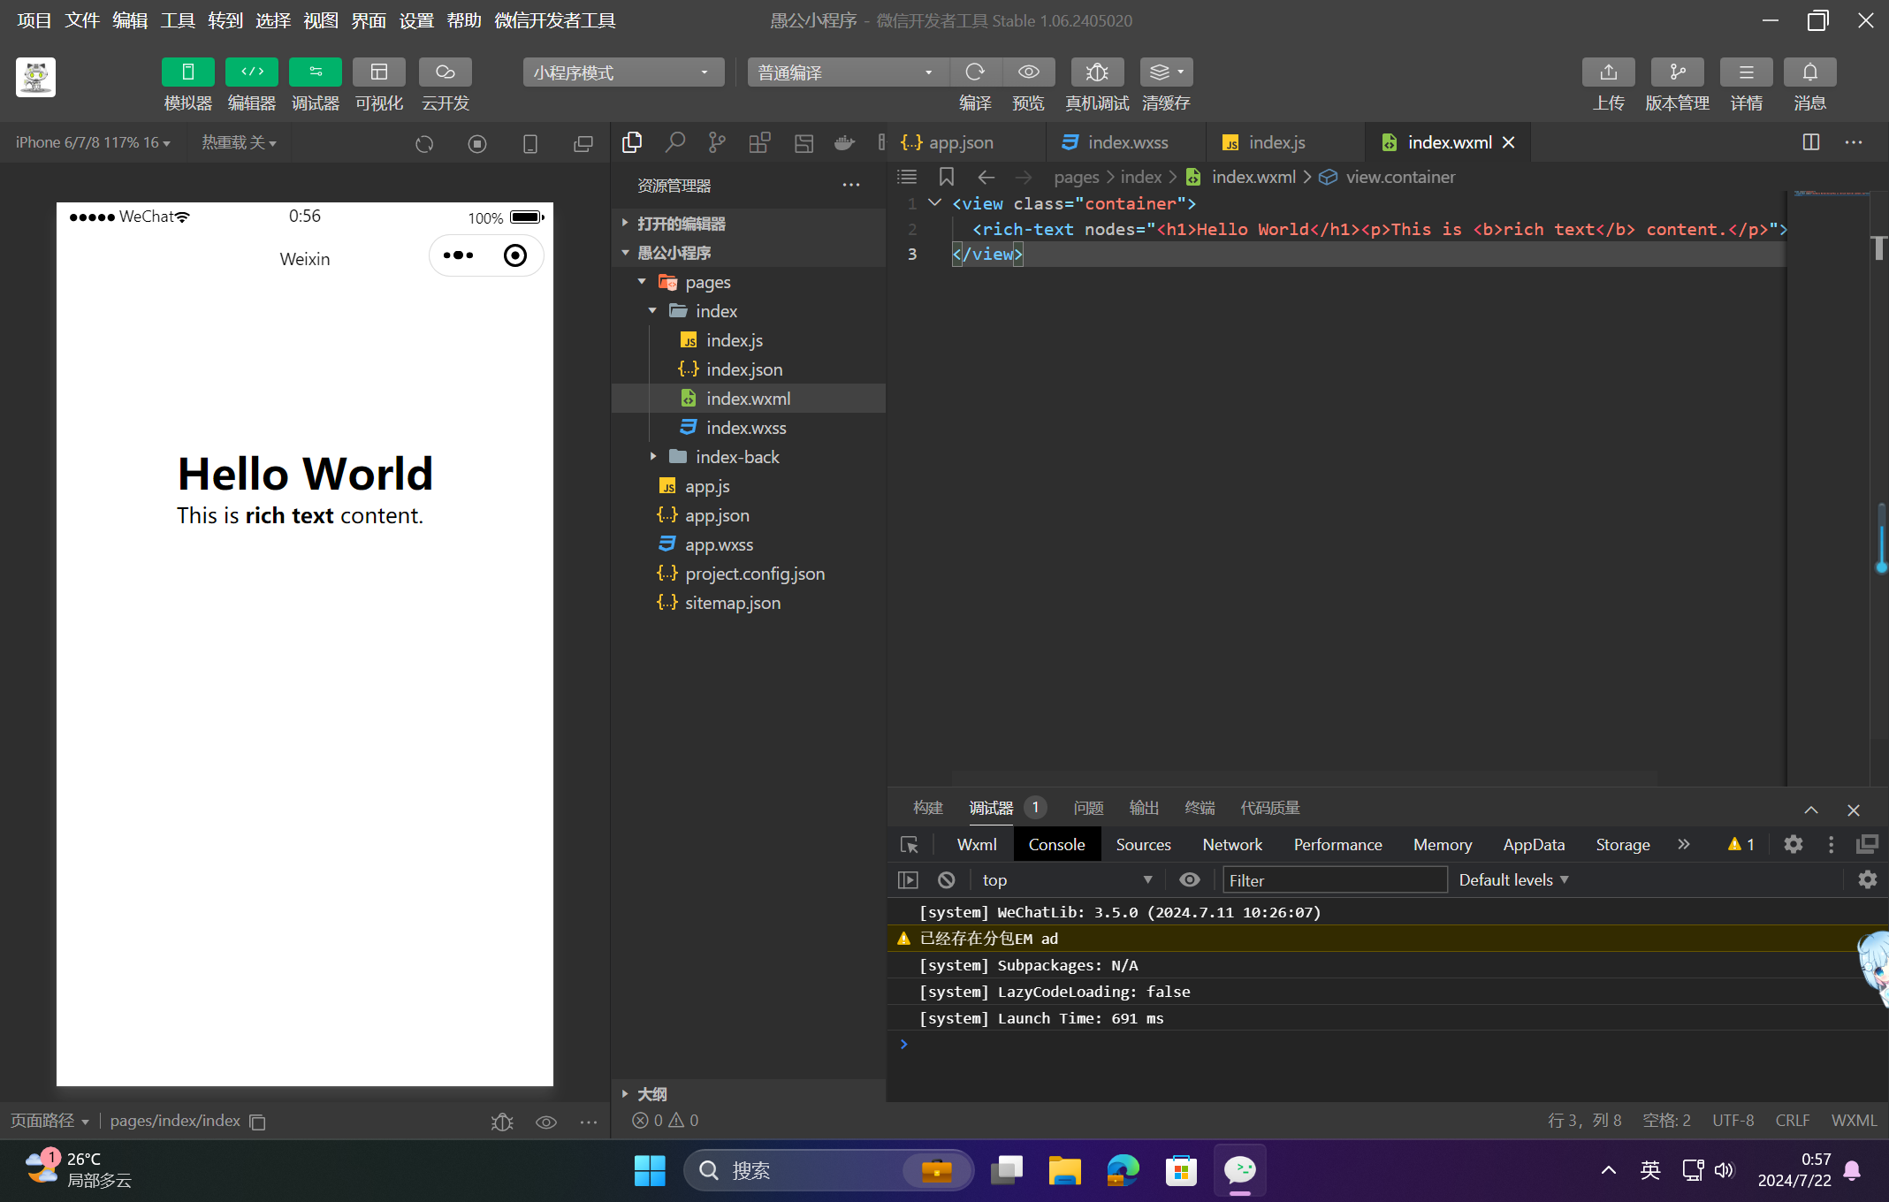Switch to the index.wxss editor tab
Image resolution: width=1889 pixels, height=1202 pixels.
click(x=1126, y=142)
